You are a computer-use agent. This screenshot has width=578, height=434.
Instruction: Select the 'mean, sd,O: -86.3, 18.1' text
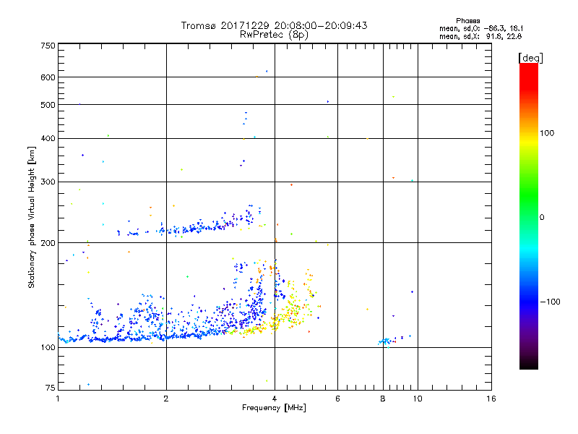(x=481, y=28)
